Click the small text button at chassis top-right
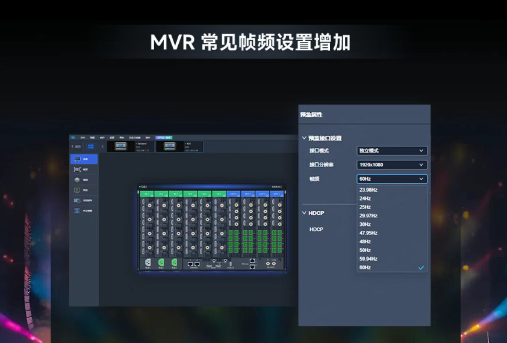The width and height of the screenshot is (507, 343). [x=276, y=187]
